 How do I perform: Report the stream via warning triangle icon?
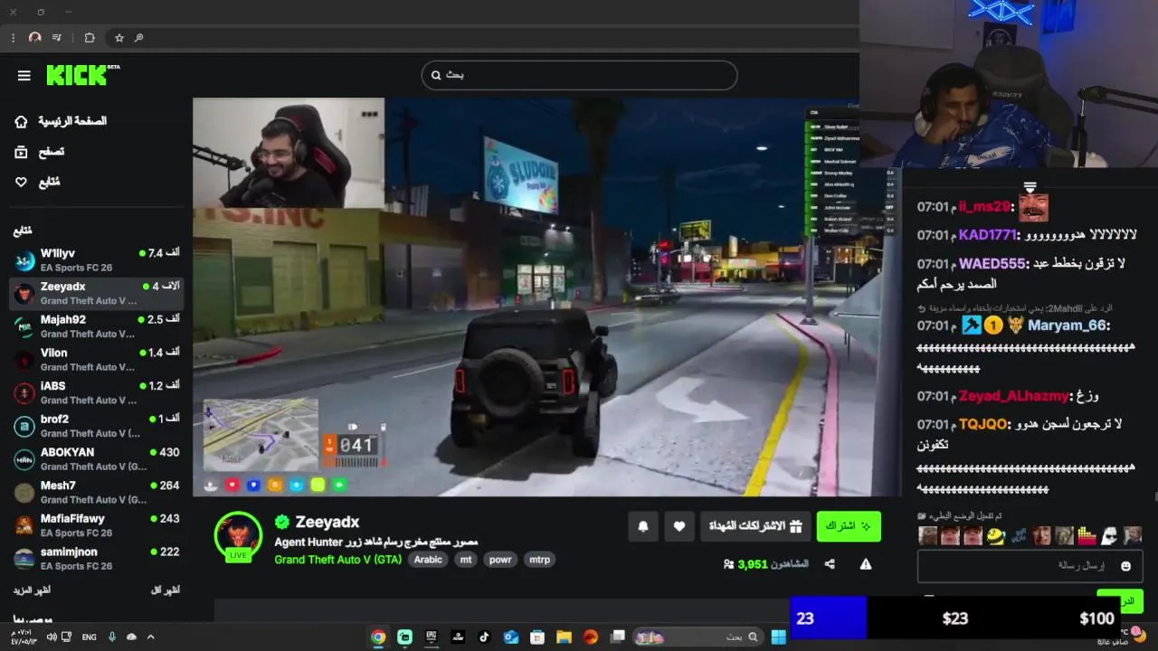pos(866,564)
